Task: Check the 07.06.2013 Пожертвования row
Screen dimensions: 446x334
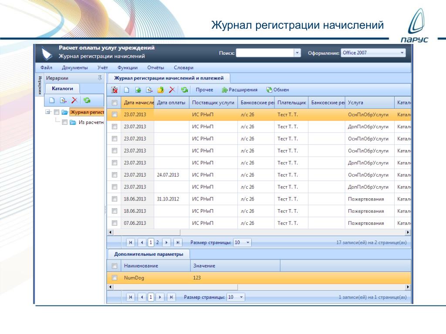Action: (115, 223)
